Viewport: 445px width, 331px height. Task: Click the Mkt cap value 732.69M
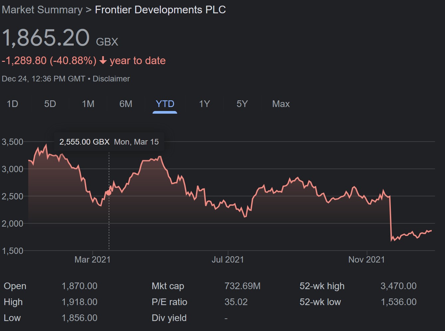(242, 286)
